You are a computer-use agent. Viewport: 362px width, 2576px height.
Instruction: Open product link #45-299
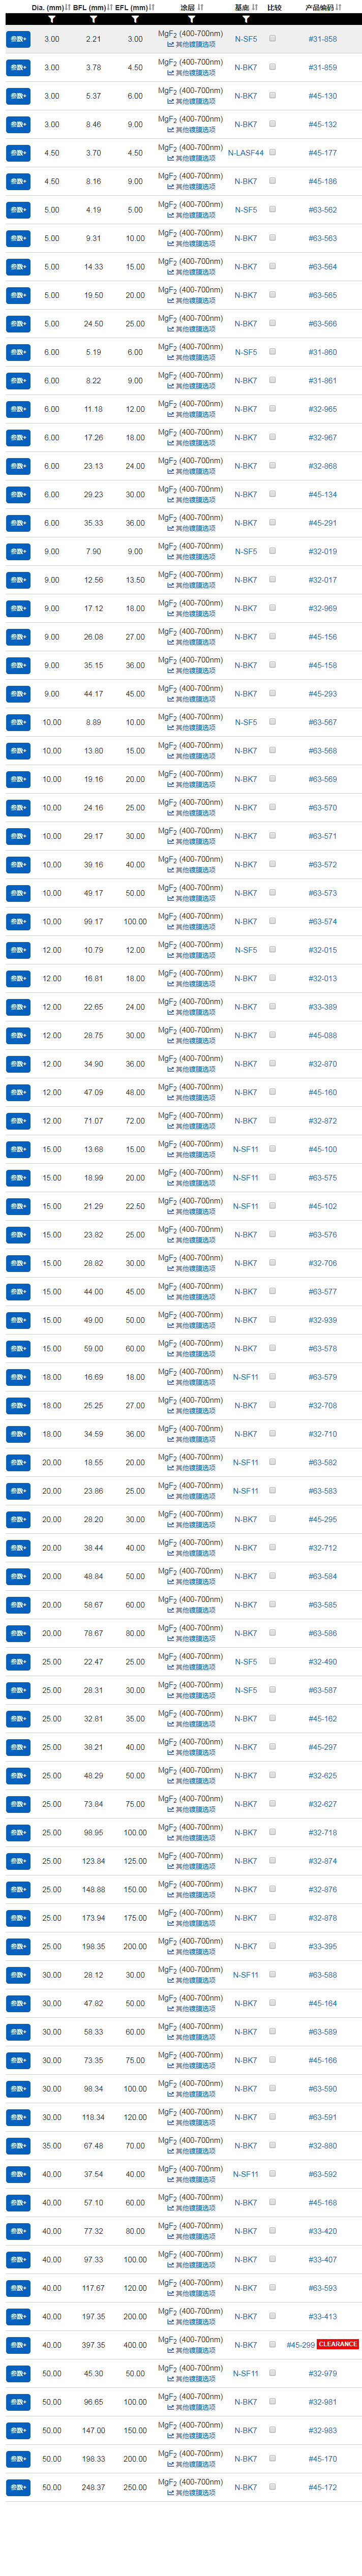click(301, 2344)
